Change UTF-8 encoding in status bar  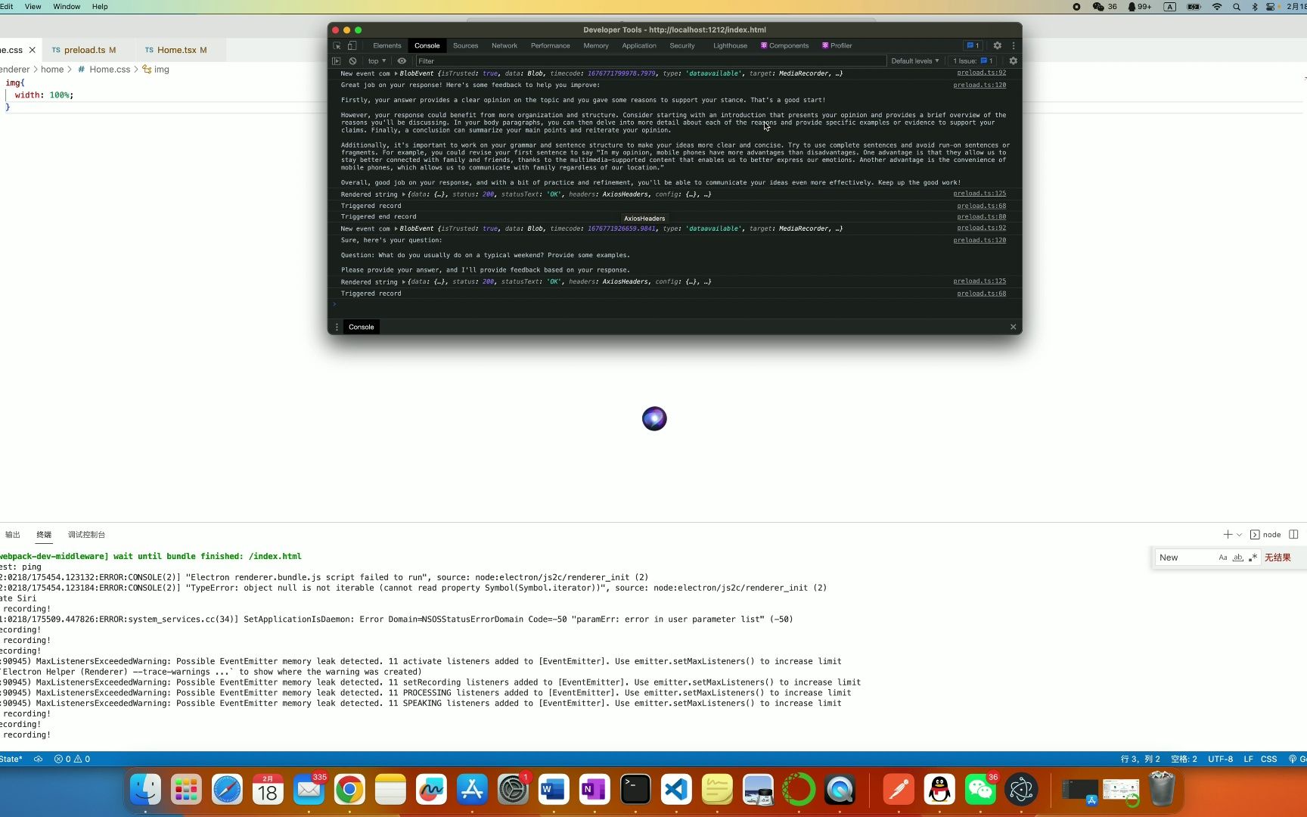click(x=1220, y=759)
